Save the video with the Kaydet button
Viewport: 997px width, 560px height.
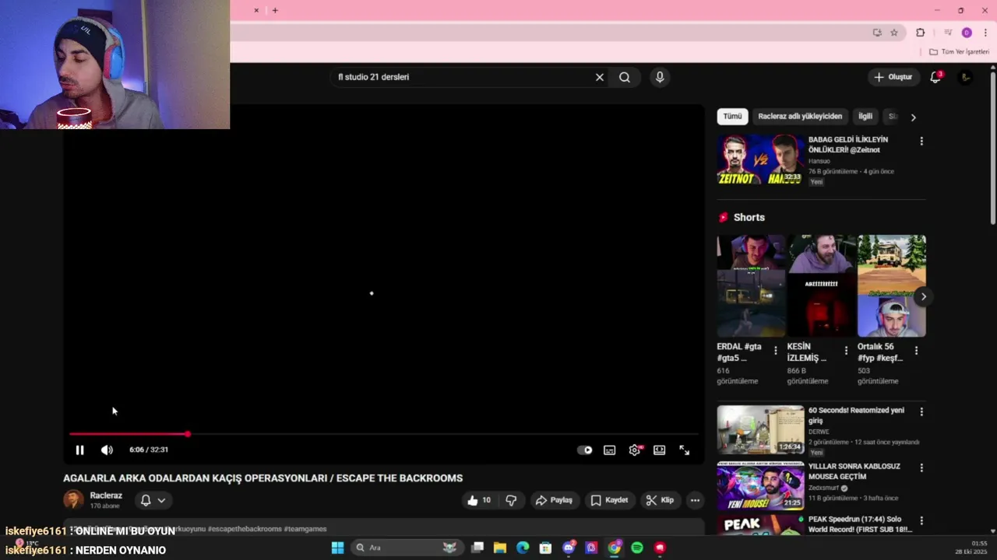pos(609,500)
